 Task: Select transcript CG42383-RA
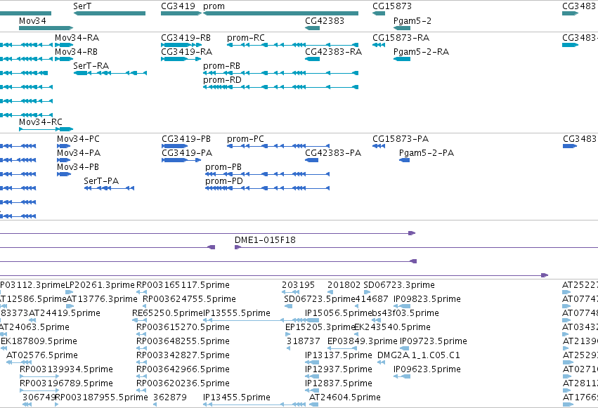(312, 59)
